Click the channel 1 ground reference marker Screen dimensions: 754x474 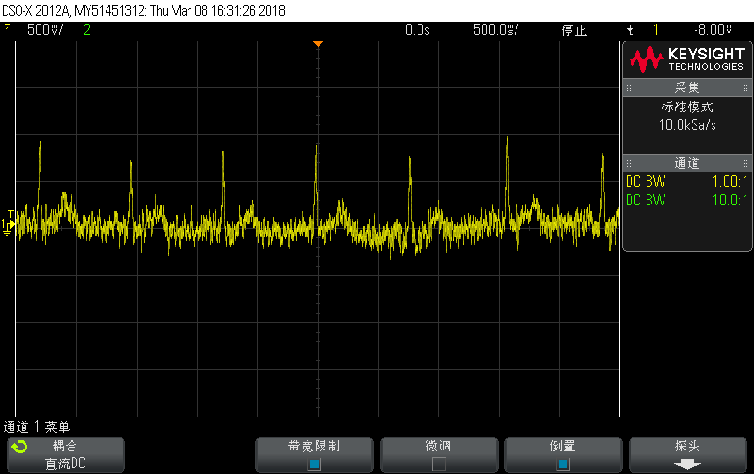8,226
